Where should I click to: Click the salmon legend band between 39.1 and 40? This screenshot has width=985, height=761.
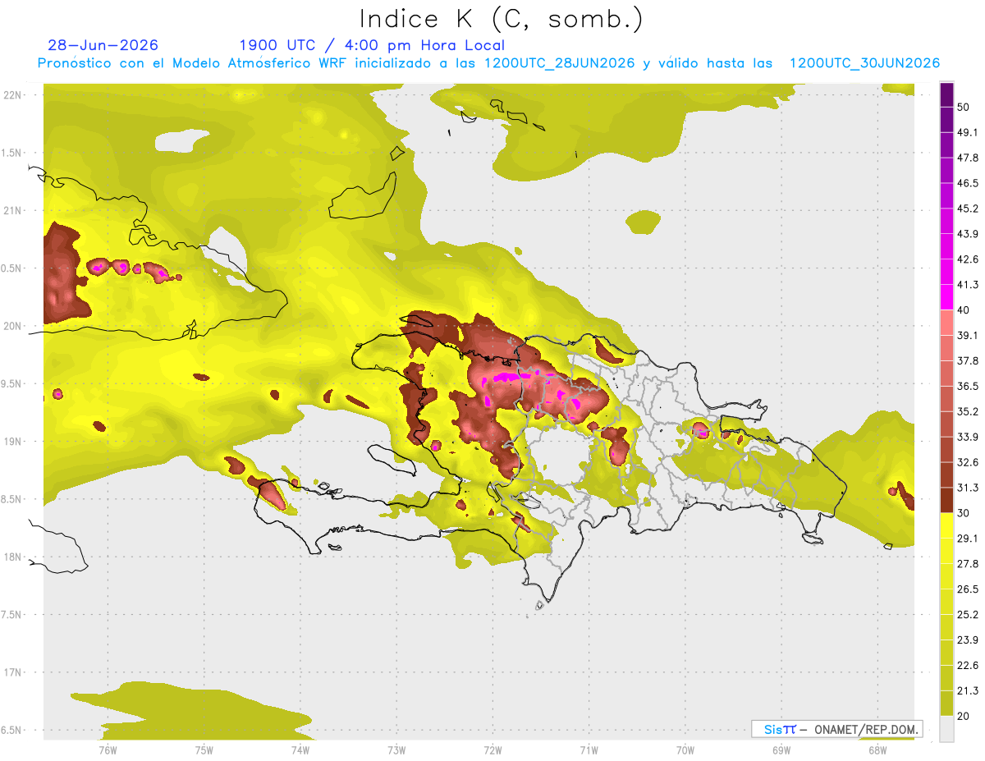(946, 323)
